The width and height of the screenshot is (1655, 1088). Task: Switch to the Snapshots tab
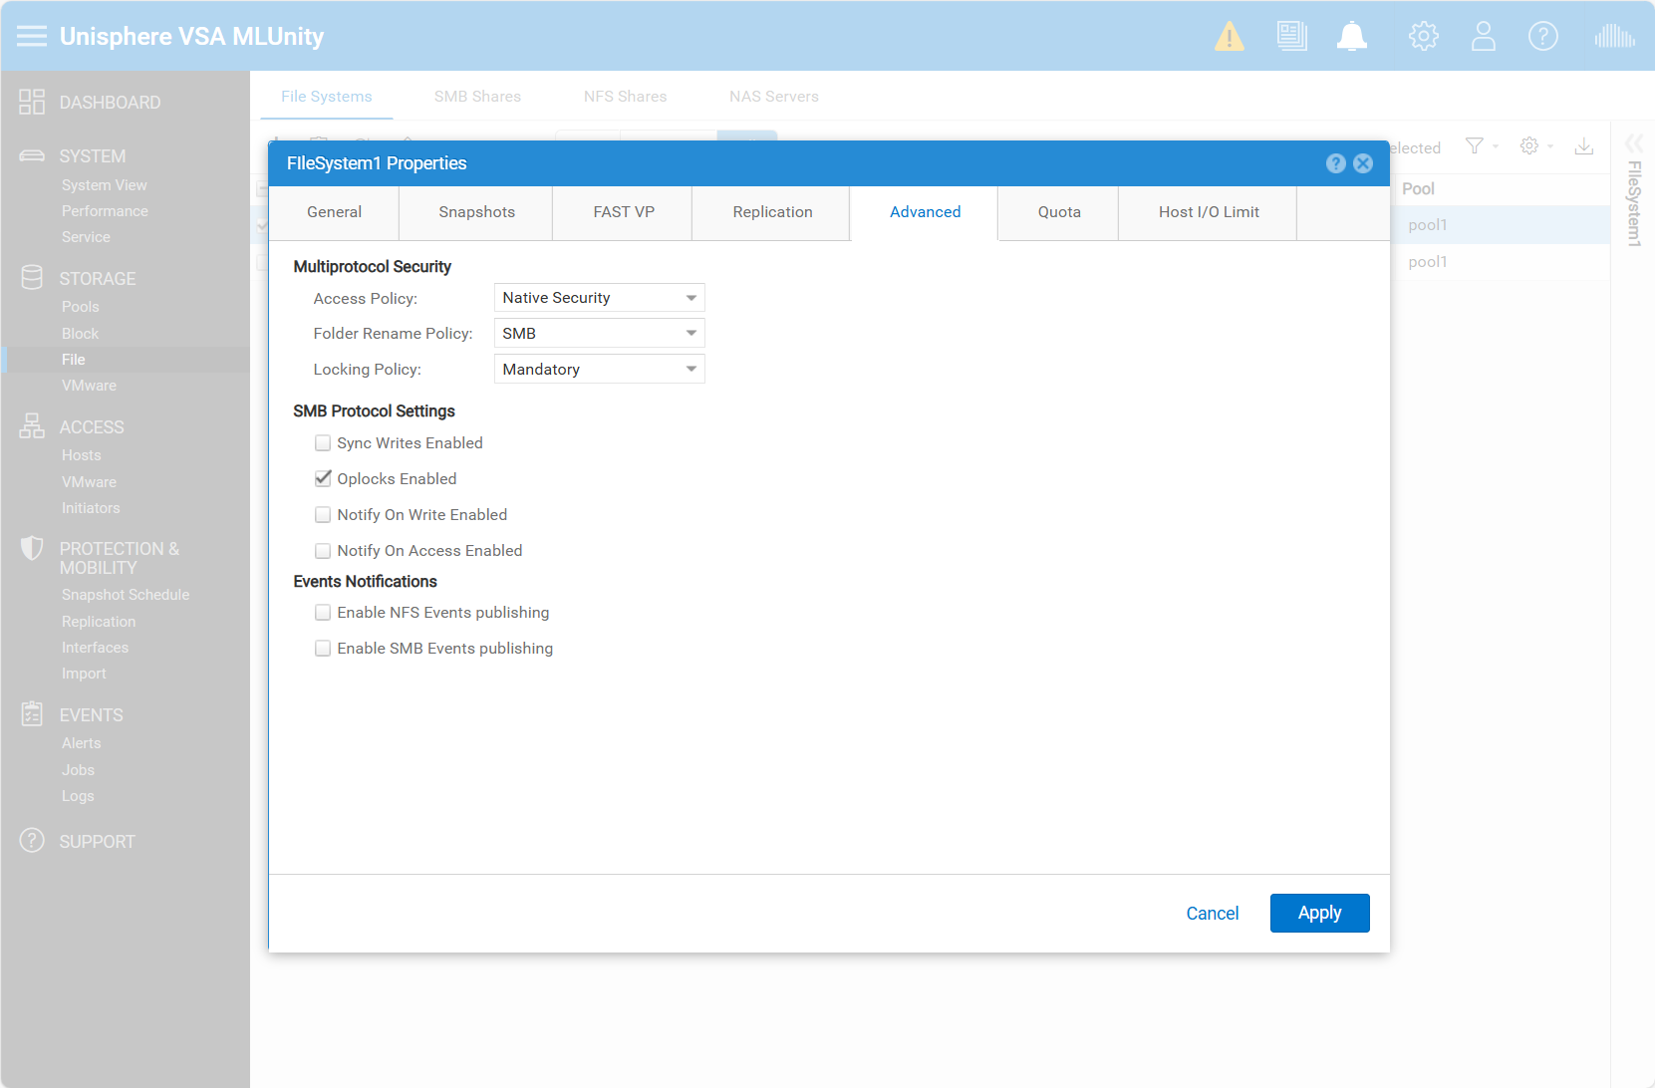pyautogui.click(x=476, y=212)
